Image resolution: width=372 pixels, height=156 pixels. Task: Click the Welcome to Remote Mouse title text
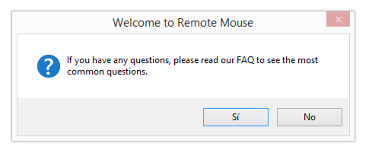pyautogui.click(x=183, y=23)
